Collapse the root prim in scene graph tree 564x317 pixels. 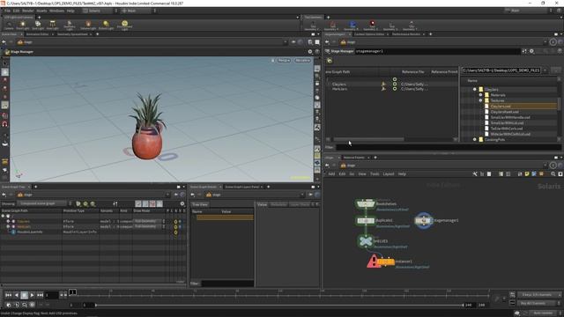3,216
